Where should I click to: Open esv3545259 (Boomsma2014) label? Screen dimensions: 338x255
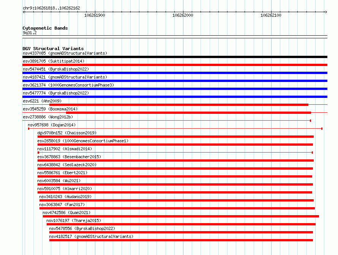pos(50,109)
